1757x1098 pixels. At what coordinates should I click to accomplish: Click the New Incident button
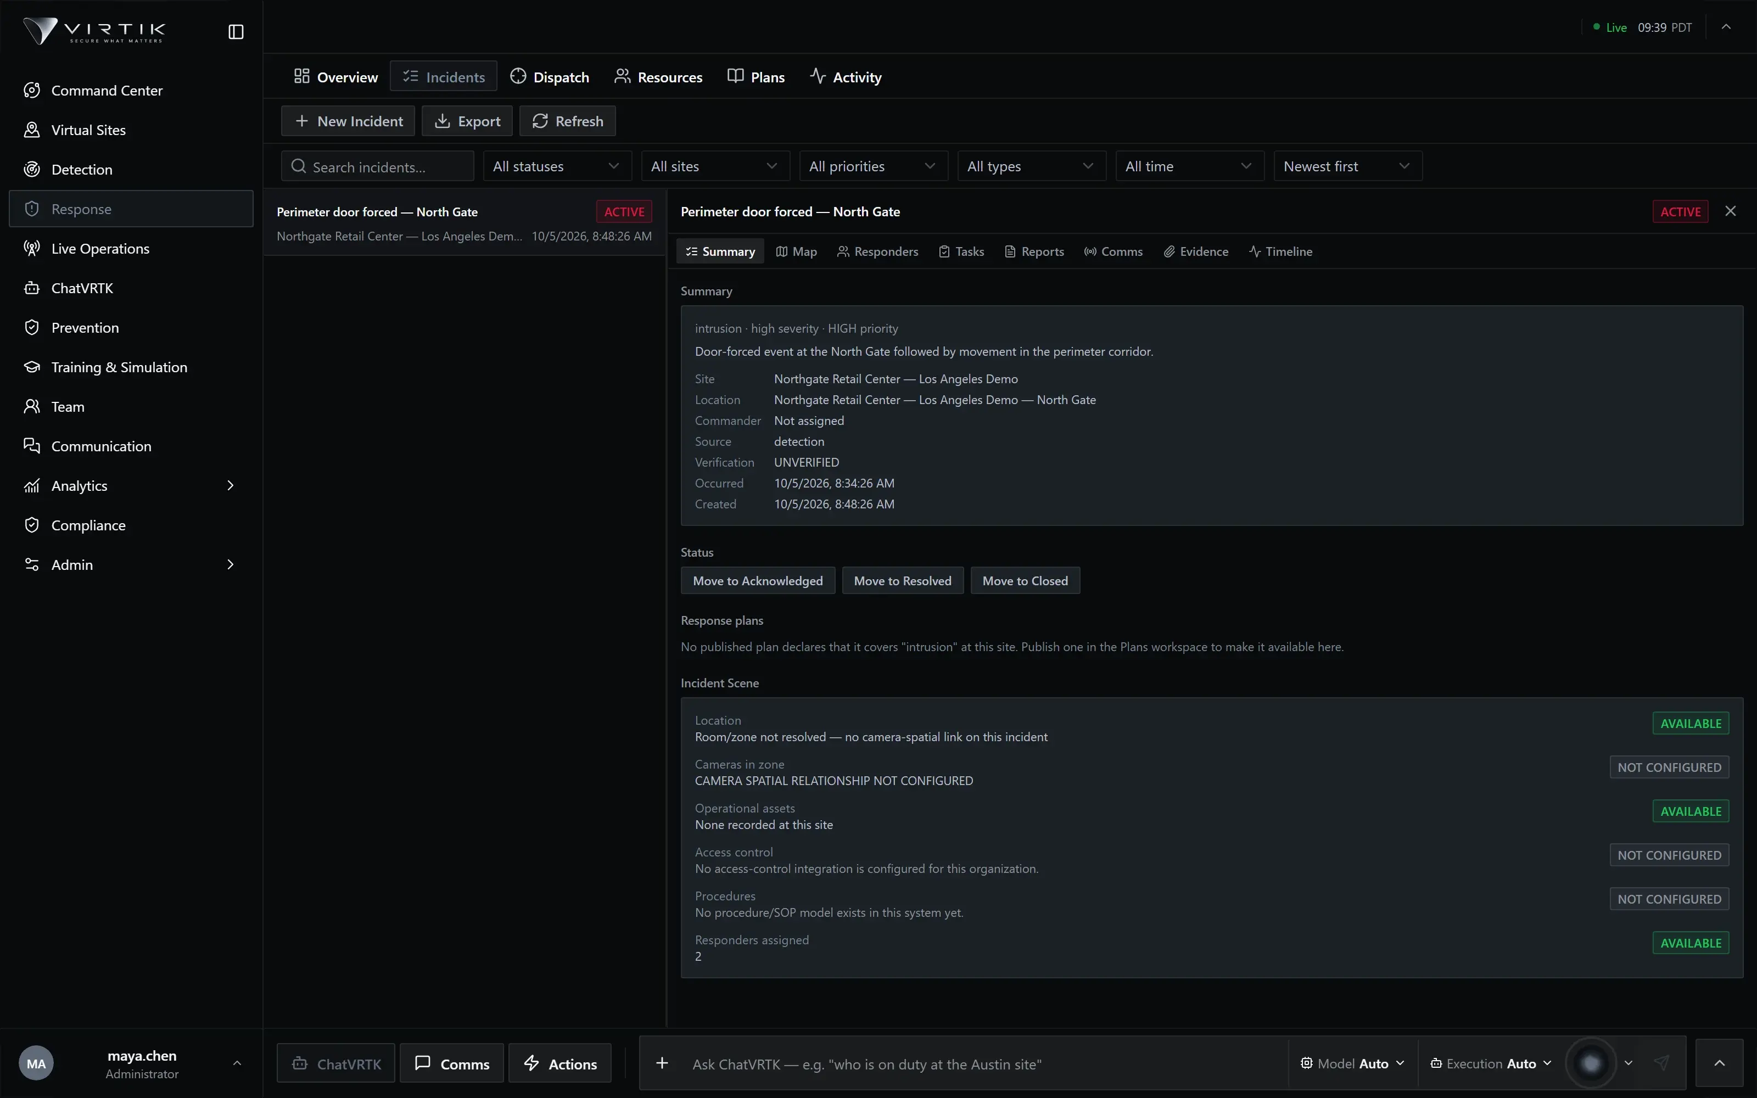(x=349, y=121)
